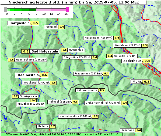Select the Mallnitz station label

click(x=43, y=127)
